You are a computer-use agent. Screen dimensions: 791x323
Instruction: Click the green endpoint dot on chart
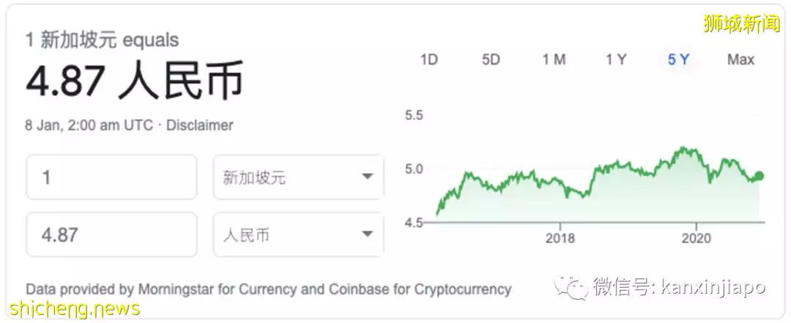pyautogui.click(x=760, y=176)
